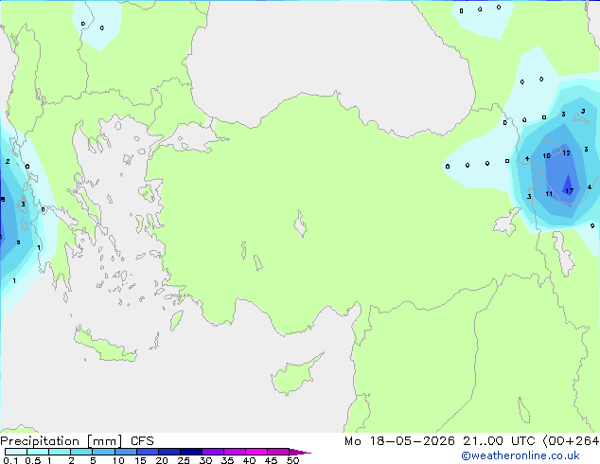Click the legend label '35'
The height and width of the screenshot is (464, 600).
227,460
